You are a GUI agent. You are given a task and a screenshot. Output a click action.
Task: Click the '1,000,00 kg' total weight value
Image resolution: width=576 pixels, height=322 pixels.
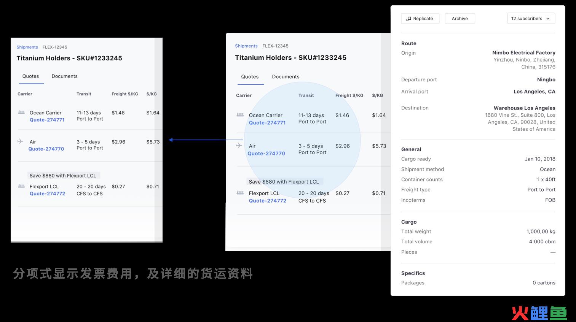(x=541, y=232)
